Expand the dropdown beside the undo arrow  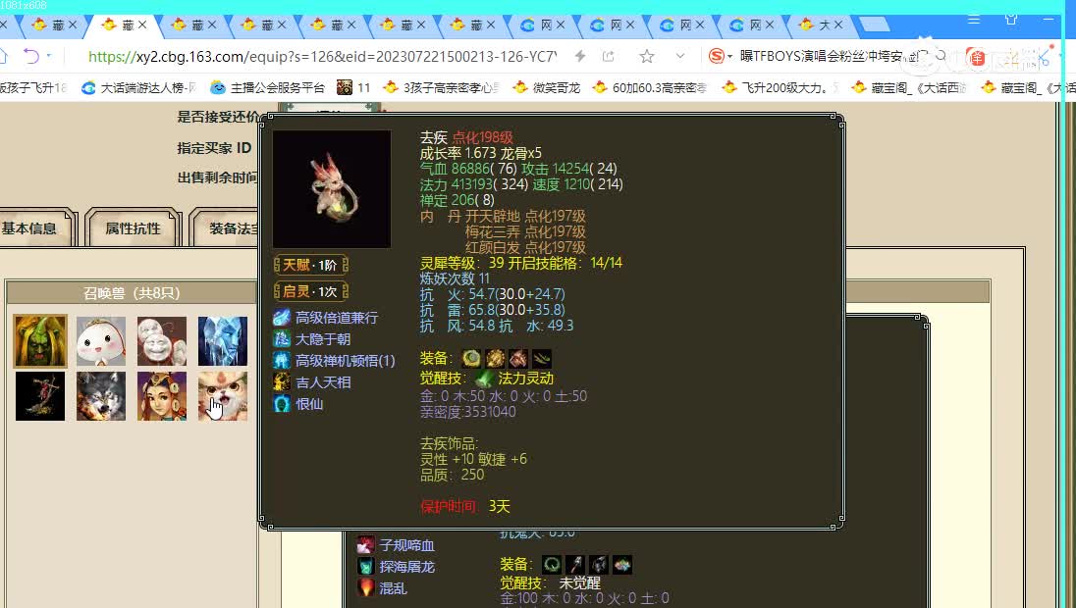[x=49, y=56]
